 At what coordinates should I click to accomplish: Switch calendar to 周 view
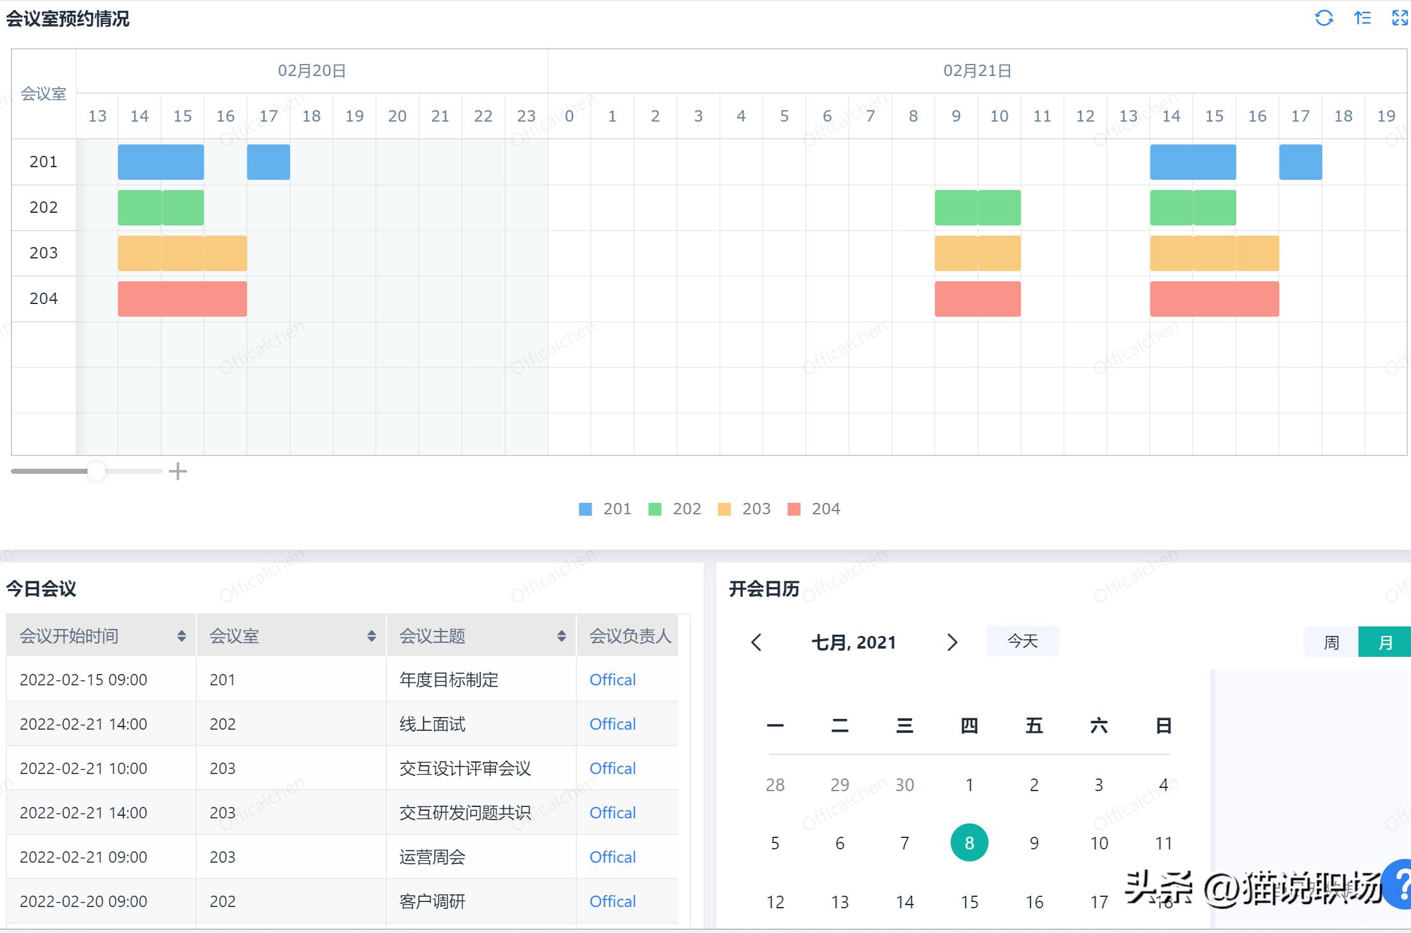coord(1330,642)
